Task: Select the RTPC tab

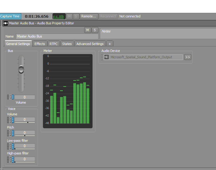Action: pyautogui.click(x=53, y=44)
